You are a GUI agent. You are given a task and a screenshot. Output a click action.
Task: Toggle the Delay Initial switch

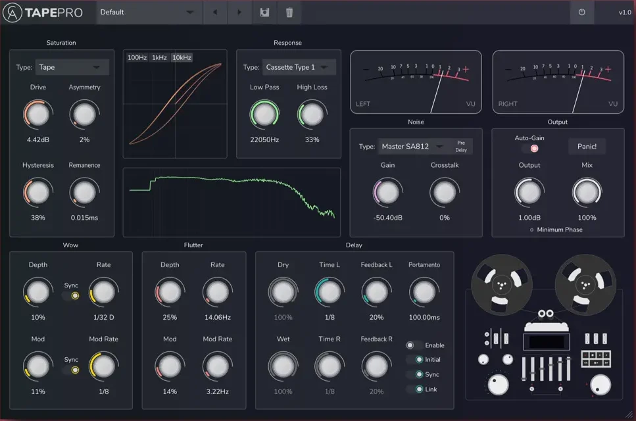click(x=416, y=359)
